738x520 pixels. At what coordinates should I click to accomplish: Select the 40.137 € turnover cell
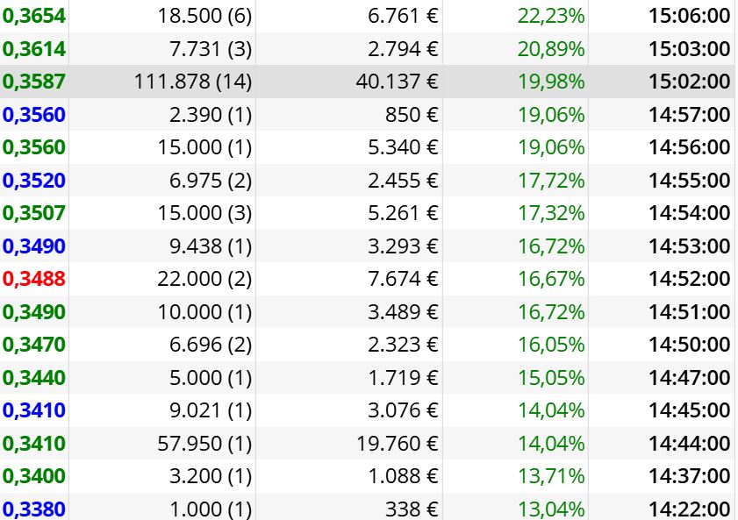coord(398,82)
